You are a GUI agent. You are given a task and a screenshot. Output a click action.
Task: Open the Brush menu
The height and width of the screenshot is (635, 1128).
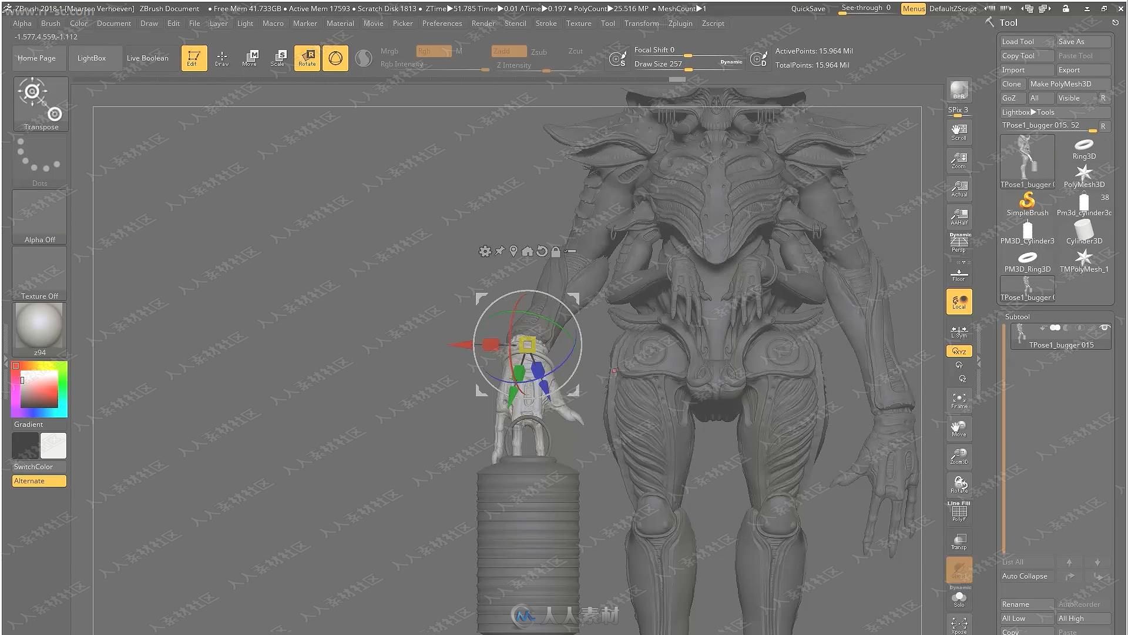coord(51,24)
